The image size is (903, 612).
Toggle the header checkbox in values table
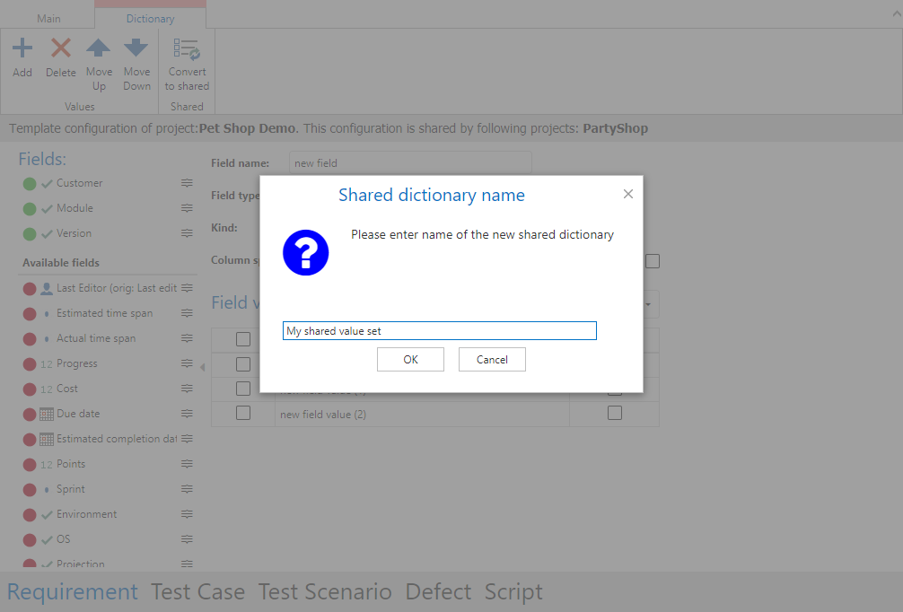[243, 339]
